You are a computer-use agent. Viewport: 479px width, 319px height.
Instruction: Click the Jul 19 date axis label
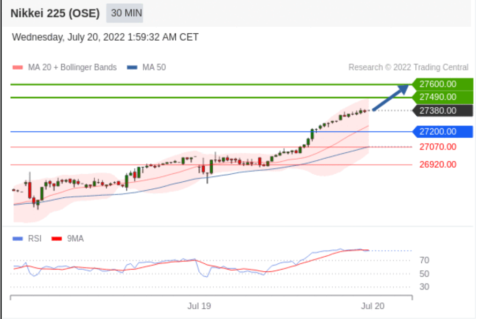point(199,306)
